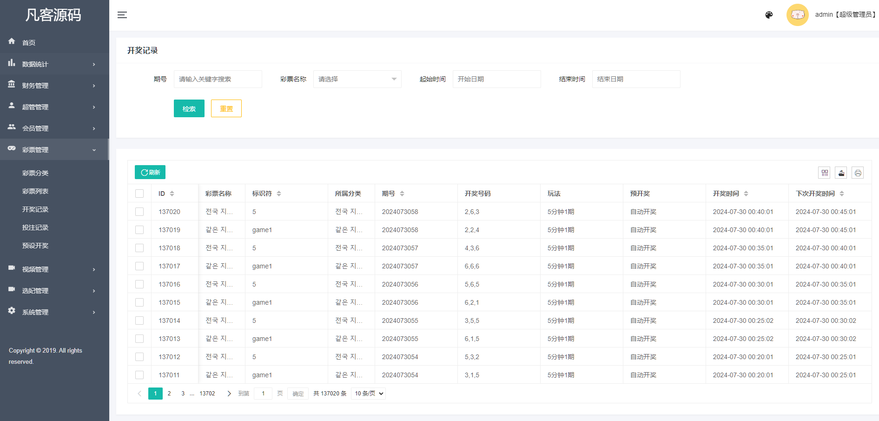Collapse sidebar with the hamburger menu icon

[x=122, y=15]
